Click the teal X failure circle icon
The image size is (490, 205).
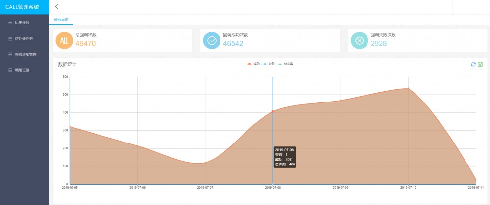359,41
